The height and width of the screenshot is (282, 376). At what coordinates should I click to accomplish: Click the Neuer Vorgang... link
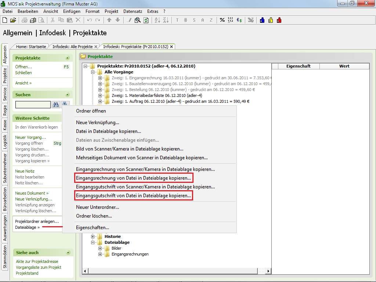(30, 137)
